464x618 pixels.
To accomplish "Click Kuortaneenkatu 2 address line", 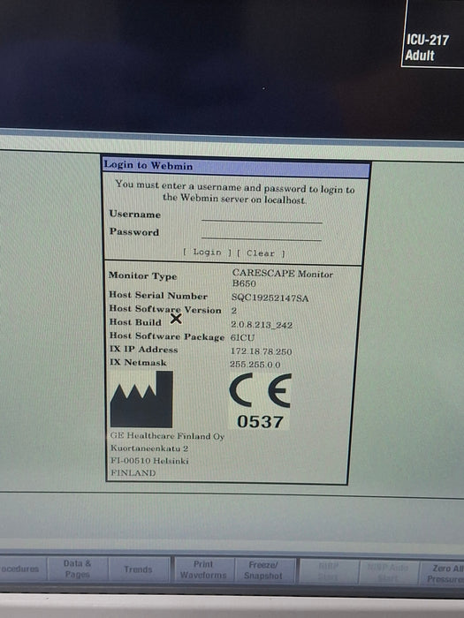I will point(149,448).
